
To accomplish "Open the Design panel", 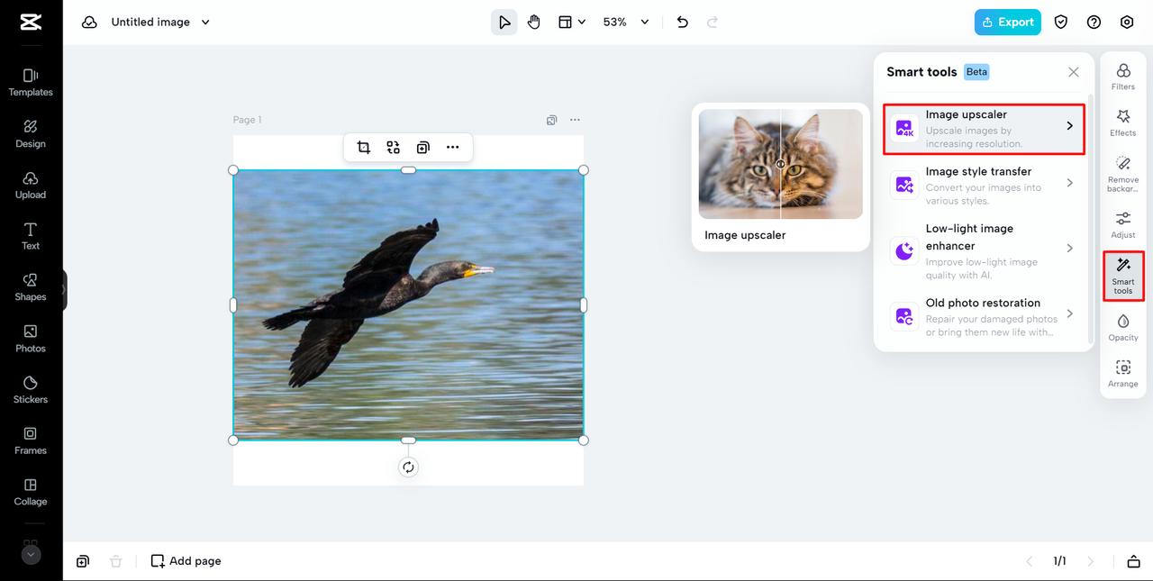I will point(31,133).
